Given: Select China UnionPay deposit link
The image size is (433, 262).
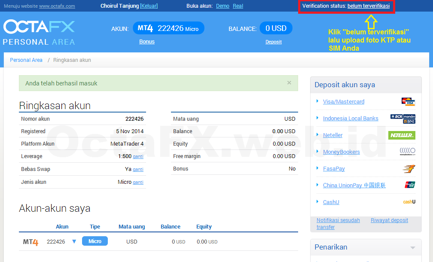Looking at the screenshot, I should tap(354, 185).
